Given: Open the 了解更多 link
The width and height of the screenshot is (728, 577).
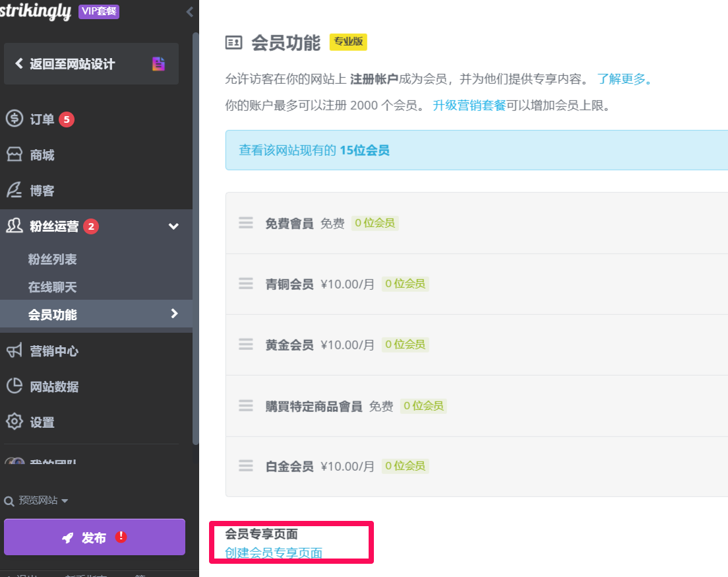Looking at the screenshot, I should (x=625, y=79).
